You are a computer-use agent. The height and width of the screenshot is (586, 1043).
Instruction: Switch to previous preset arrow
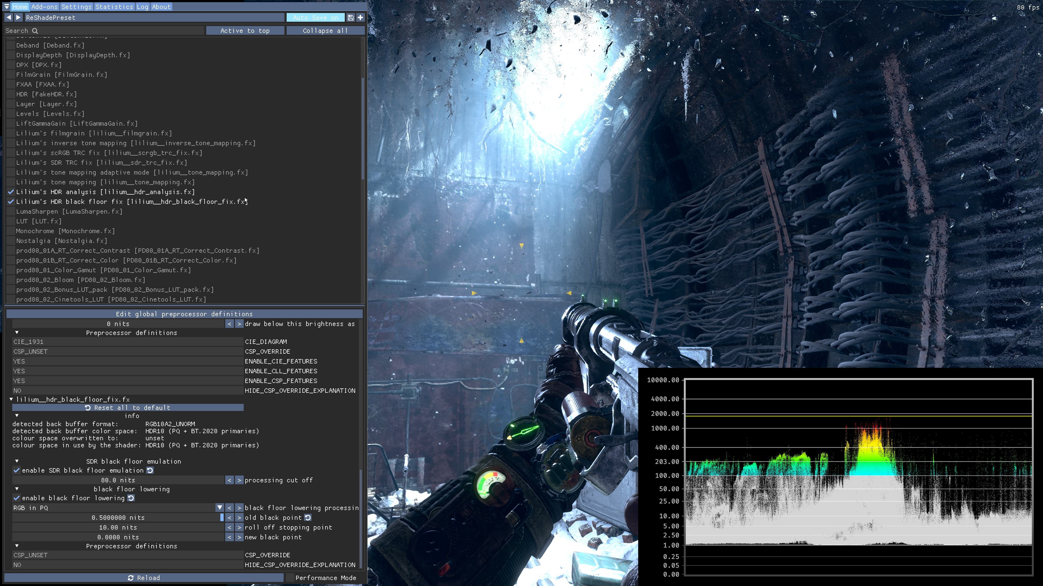tap(8, 17)
